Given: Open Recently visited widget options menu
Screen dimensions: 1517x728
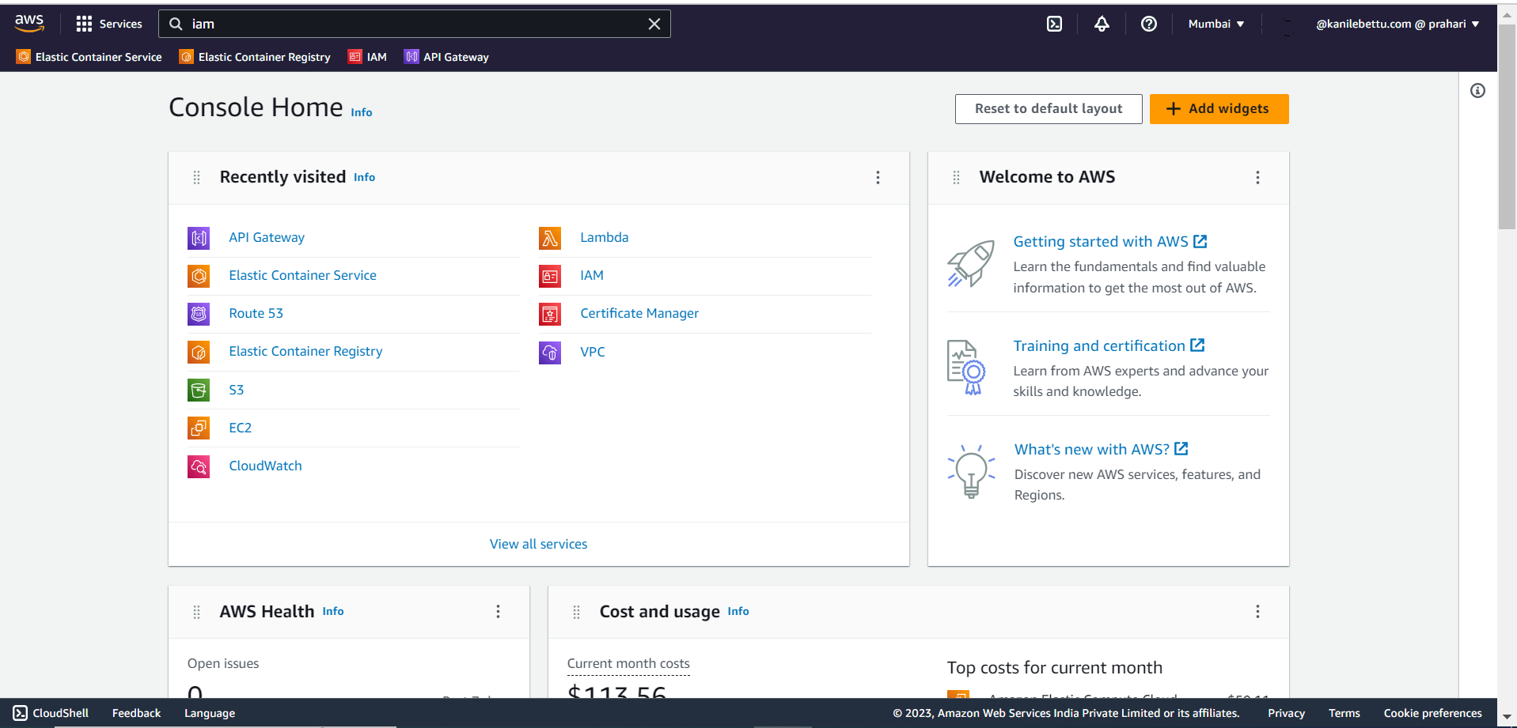Looking at the screenshot, I should (x=878, y=178).
